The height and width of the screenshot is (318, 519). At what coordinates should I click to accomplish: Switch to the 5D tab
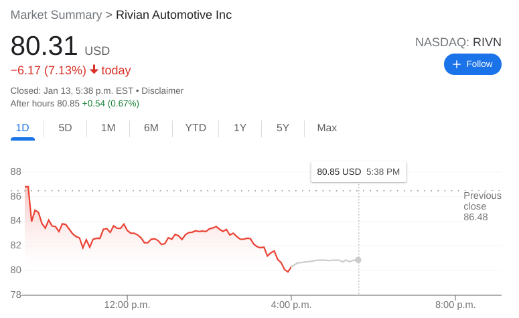point(65,128)
